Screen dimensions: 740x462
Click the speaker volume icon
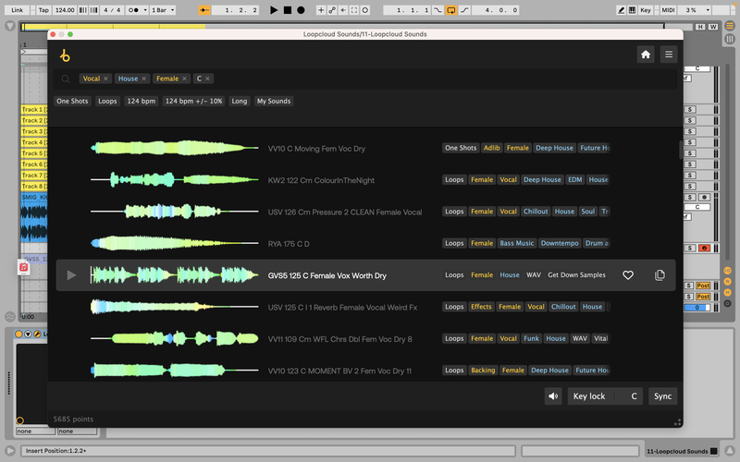click(553, 396)
